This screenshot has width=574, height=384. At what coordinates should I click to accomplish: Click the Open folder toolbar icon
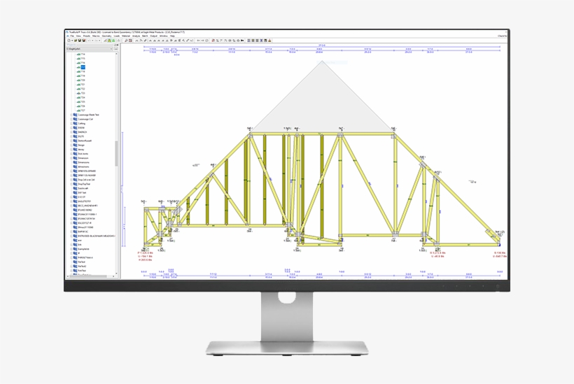[x=76, y=41]
